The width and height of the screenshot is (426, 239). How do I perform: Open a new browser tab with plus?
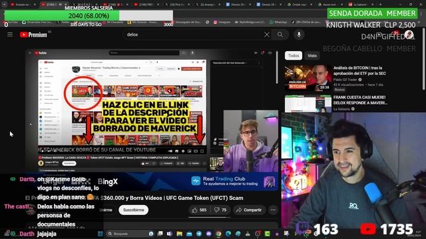click(380, 5)
